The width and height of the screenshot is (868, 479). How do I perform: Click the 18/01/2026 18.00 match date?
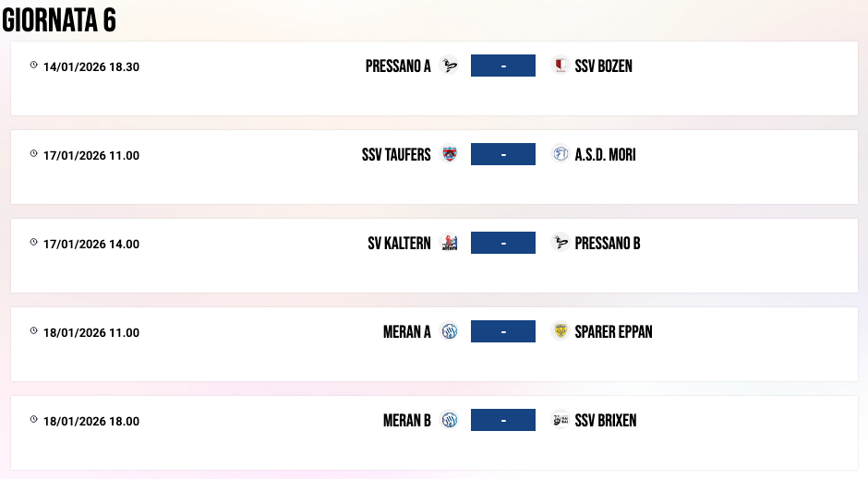pos(91,422)
